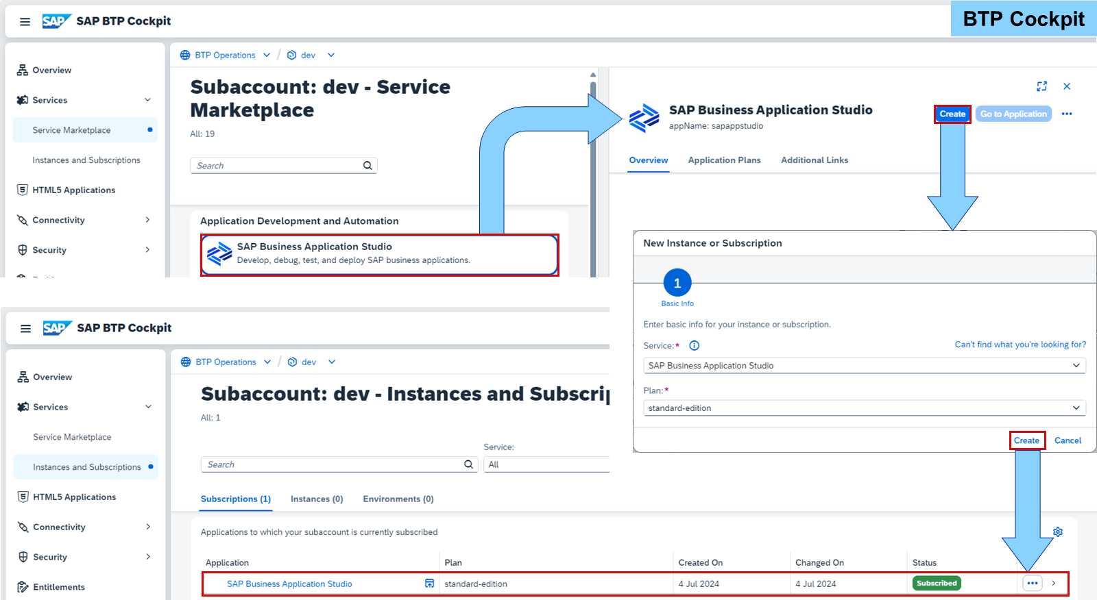Click Services puzzle icon in bottom sidebar
The image size is (1097, 600).
point(23,407)
